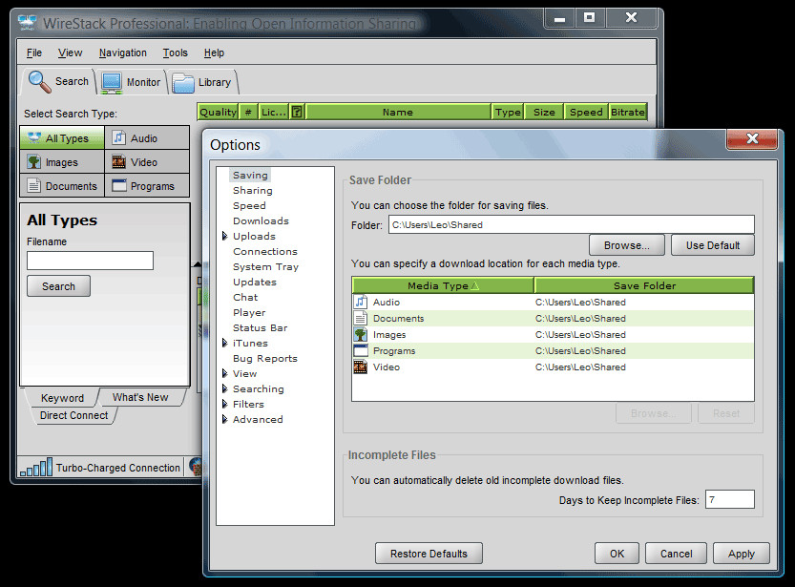Select Chat in the options tree
Image resolution: width=795 pixels, height=587 pixels.
pyautogui.click(x=245, y=297)
